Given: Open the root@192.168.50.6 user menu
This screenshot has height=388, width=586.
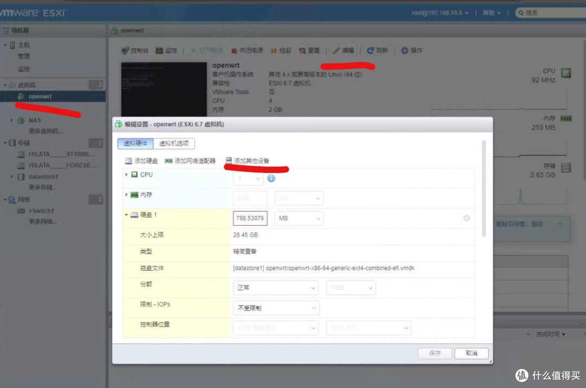Looking at the screenshot, I should coord(440,12).
